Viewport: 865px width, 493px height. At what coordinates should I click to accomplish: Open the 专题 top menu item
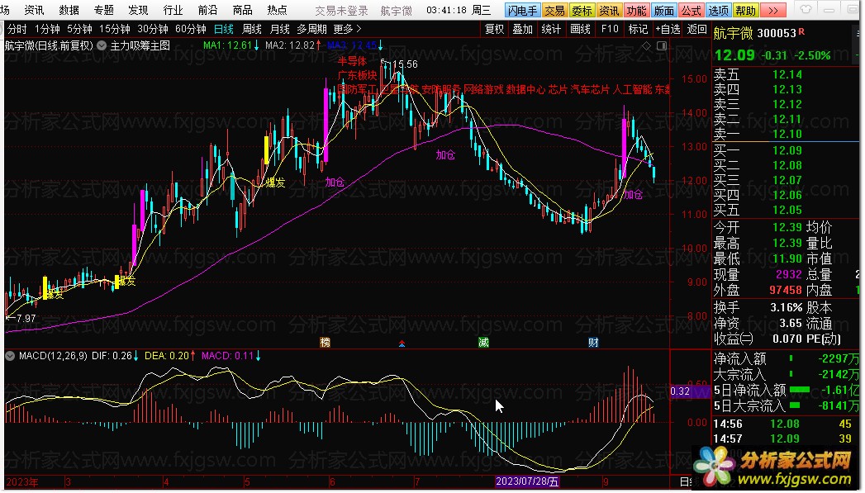103,10
